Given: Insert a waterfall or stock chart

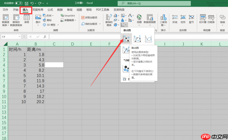Looking at the screenshot, I should point(130,15).
